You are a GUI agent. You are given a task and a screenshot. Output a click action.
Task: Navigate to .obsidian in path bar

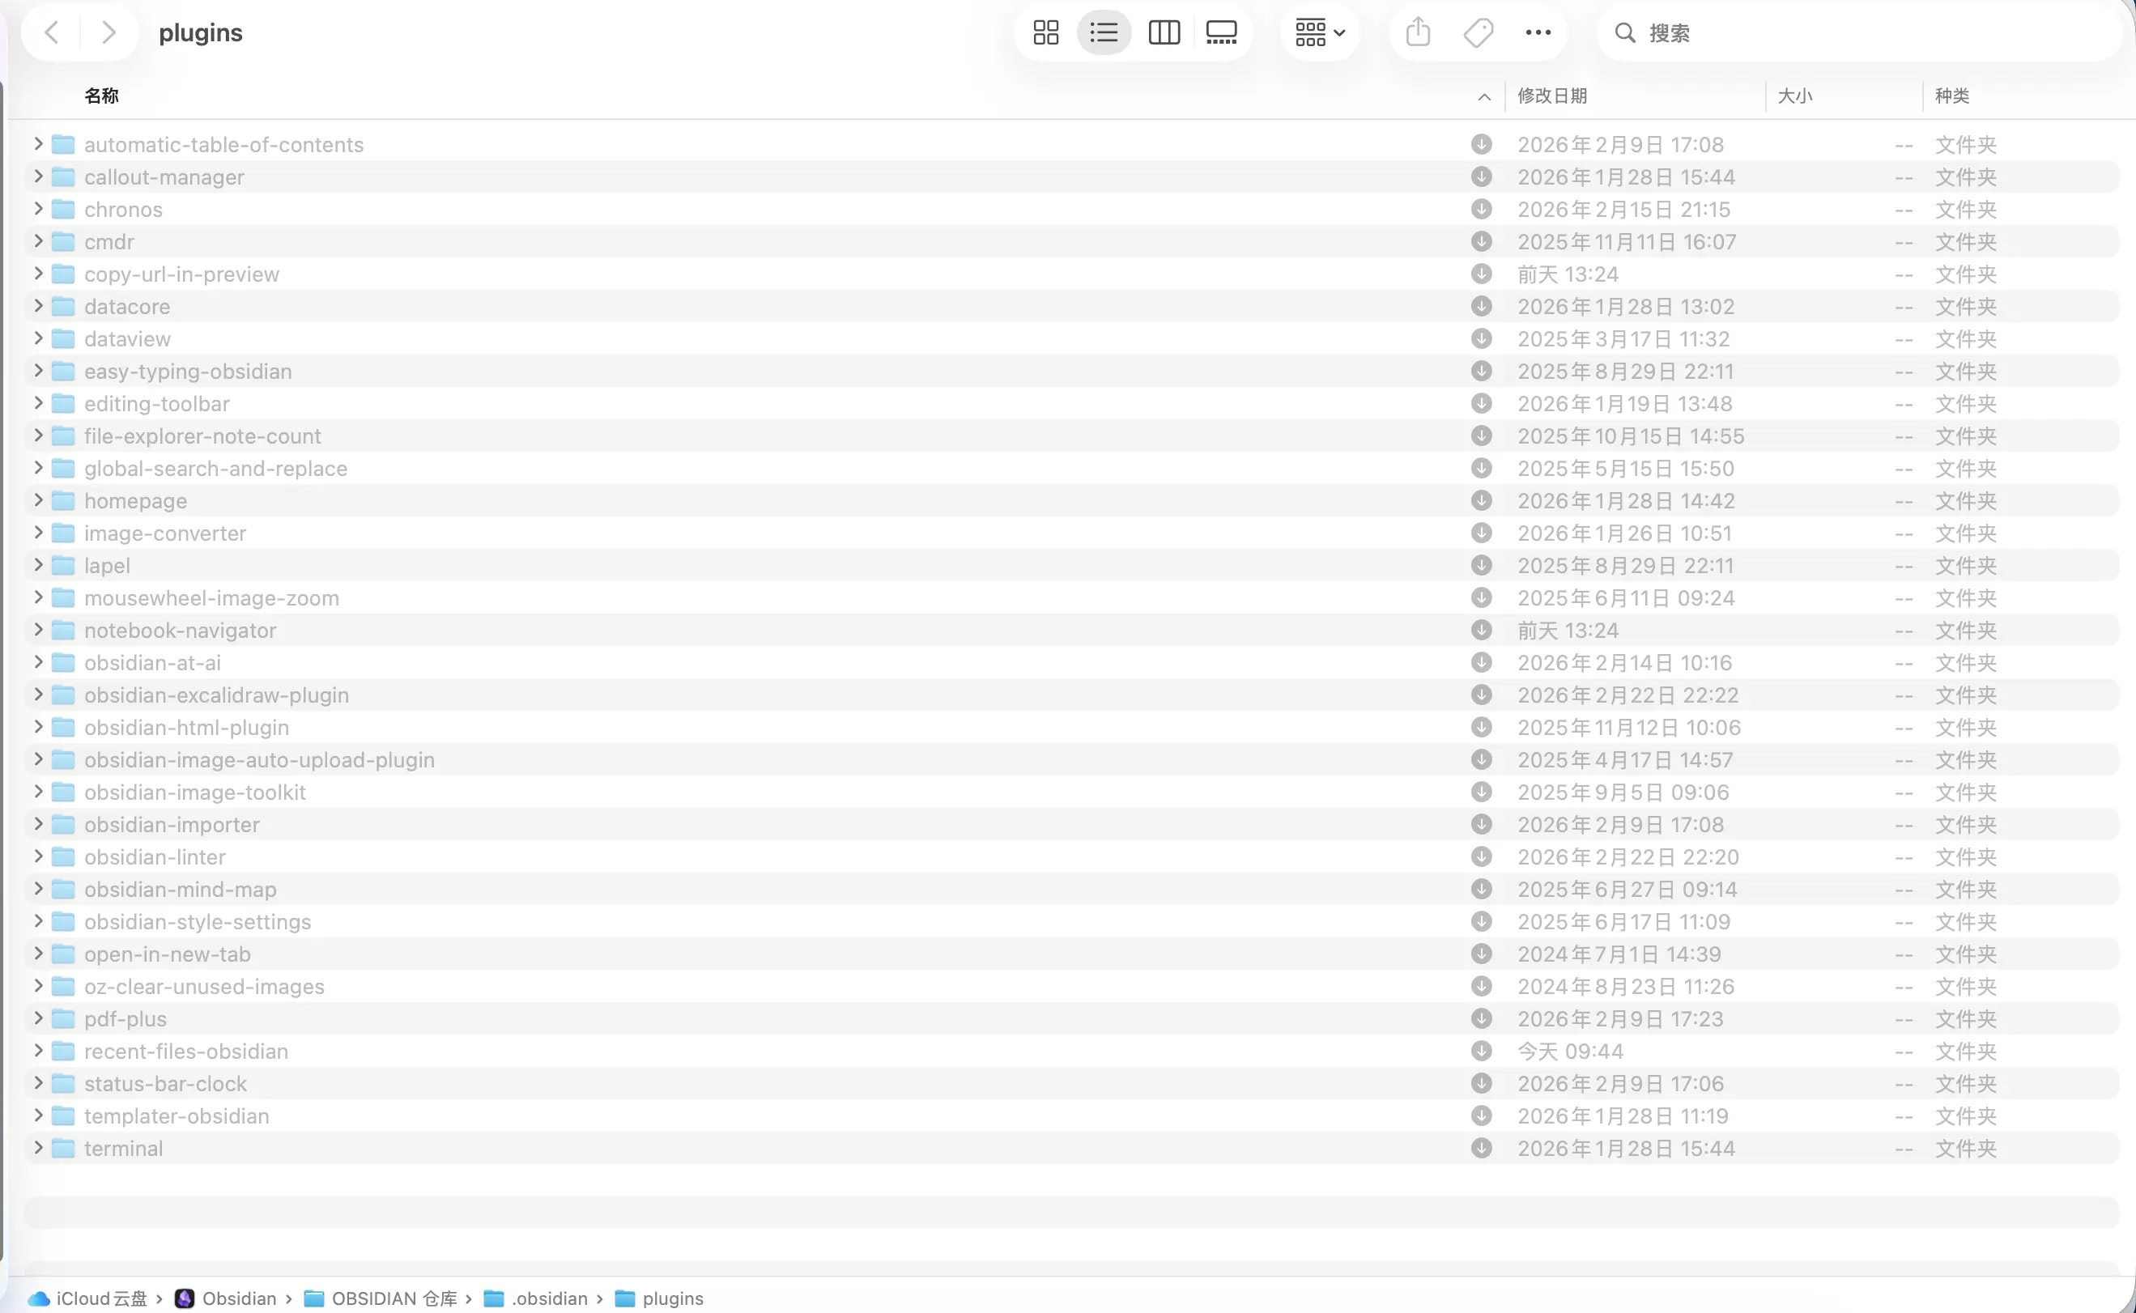pyautogui.click(x=549, y=1298)
